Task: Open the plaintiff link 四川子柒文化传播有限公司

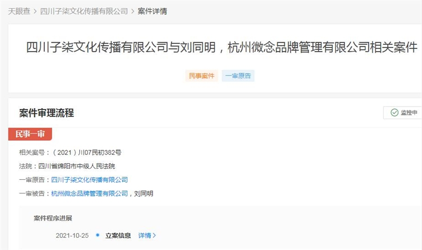Action: (89, 180)
